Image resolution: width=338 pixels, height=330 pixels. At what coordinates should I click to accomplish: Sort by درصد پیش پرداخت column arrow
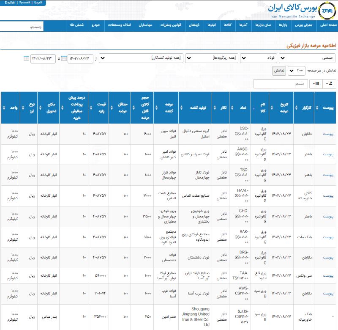(x=62, y=107)
